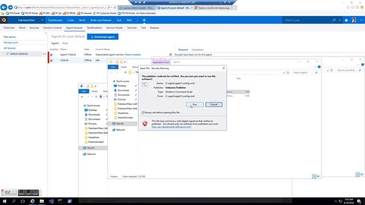Viewport: 365px width, 205px height.
Task: Delete Agent-VSALM with the X icon
Action: (171, 55)
